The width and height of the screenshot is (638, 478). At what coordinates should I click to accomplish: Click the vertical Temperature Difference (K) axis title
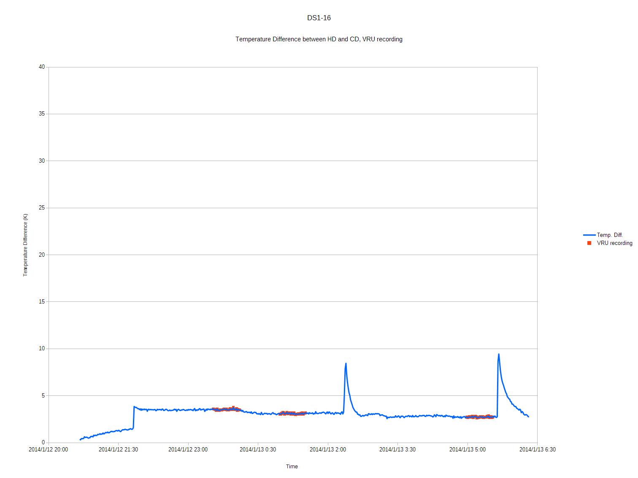(25, 245)
